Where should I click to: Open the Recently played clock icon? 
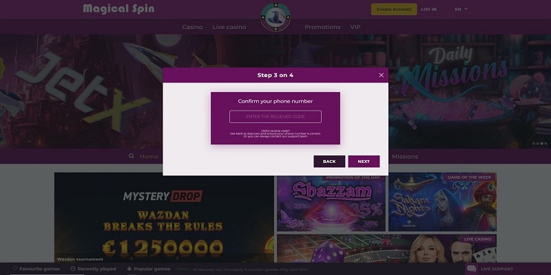tap(73, 269)
